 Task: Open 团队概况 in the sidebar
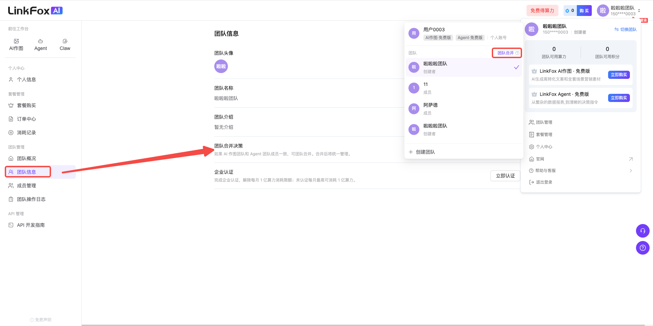pos(40,158)
